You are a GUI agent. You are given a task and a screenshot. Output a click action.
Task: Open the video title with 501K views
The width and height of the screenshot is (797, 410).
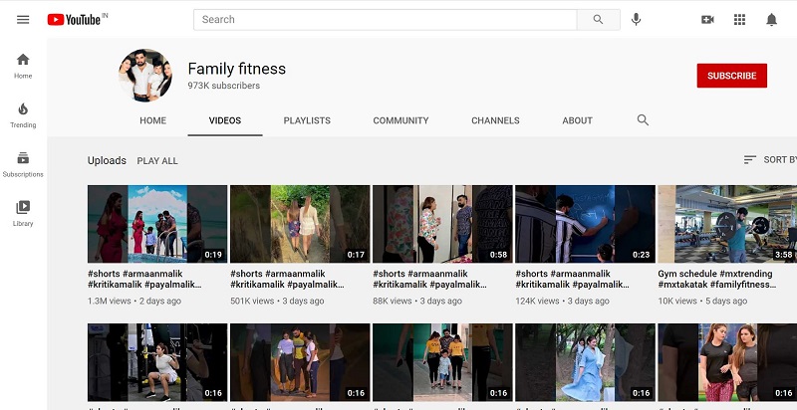tap(287, 279)
